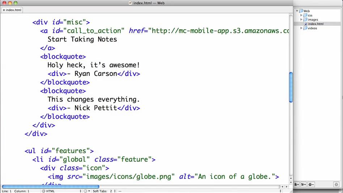The height and width of the screenshot is (193, 343).
Task: Select the 'images' folder name
Action: click(x=313, y=20)
